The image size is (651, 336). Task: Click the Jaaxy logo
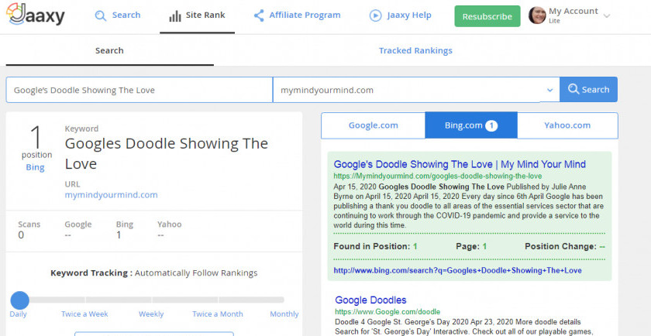coord(36,15)
